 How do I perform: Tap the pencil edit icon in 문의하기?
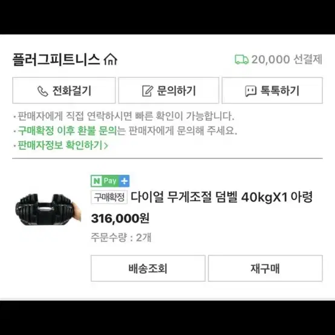coord(148,91)
